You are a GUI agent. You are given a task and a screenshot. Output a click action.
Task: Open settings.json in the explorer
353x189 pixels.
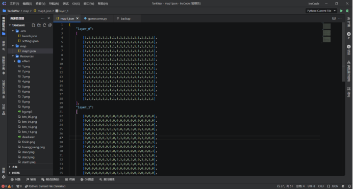[31, 41]
